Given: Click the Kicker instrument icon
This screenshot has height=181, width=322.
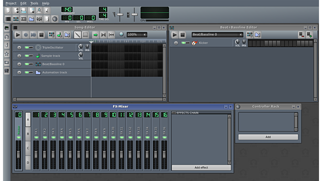Looking at the screenshot, I should (x=194, y=43).
